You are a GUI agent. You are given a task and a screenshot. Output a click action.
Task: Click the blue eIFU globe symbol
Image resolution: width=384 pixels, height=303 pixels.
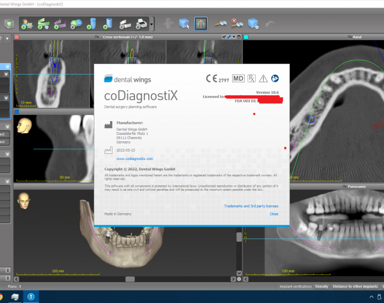pyautogui.click(x=275, y=78)
